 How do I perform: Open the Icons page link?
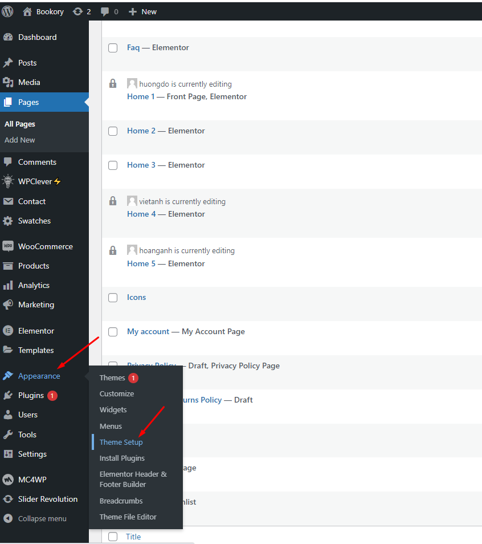click(136, 297)
